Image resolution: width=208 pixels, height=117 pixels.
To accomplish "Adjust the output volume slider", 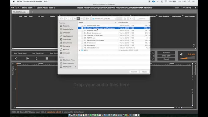I will pyautogui.click(x=187, y=58).
